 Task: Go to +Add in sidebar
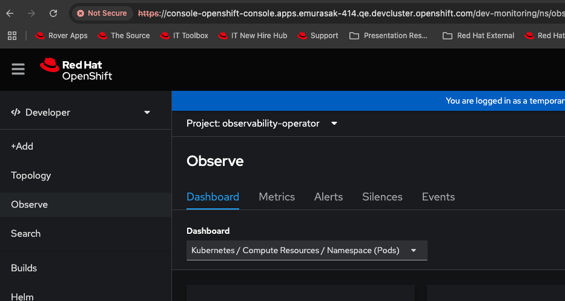pyautogui.click(x=22, y=147)
